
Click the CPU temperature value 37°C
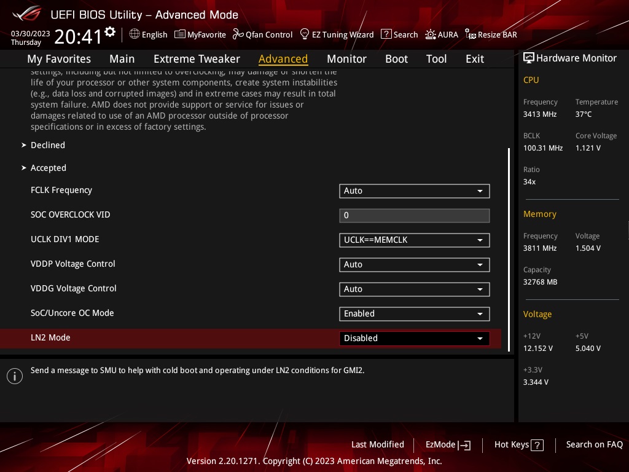(x=584, y=114)
